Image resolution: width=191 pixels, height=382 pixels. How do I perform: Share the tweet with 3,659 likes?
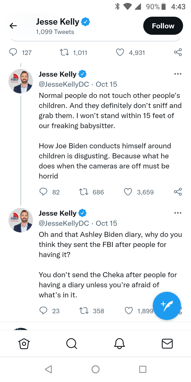(178, 192)
